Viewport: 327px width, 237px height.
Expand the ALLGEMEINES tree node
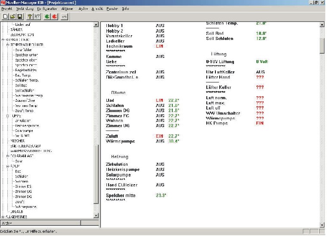3,217
